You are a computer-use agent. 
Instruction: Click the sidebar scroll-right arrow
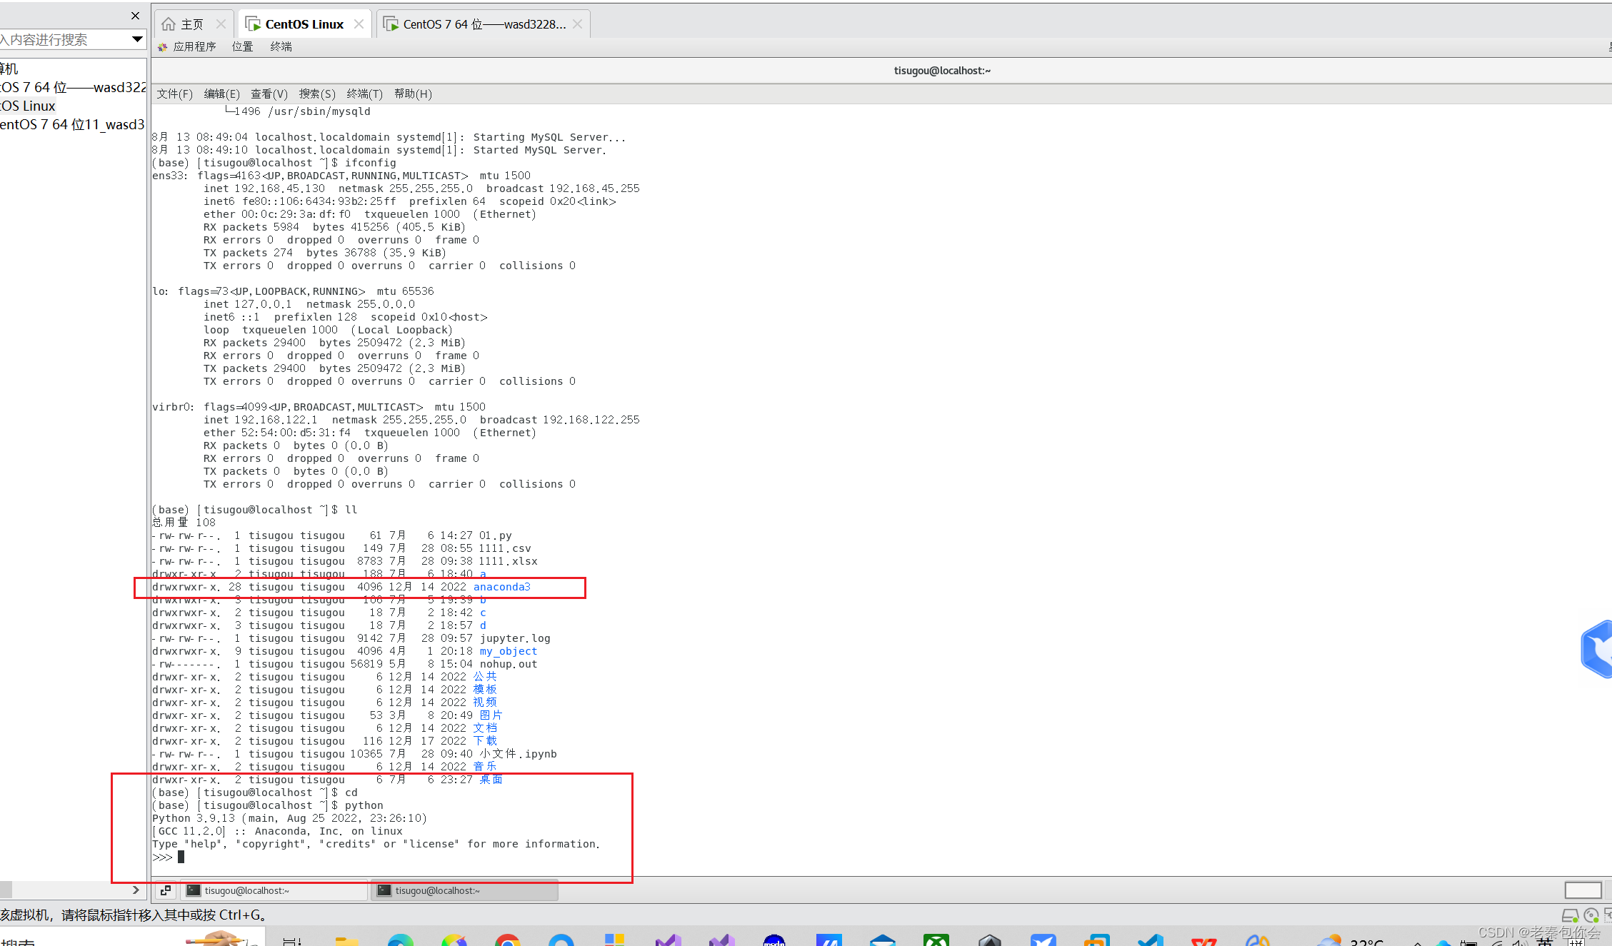[x=136, y=890]
